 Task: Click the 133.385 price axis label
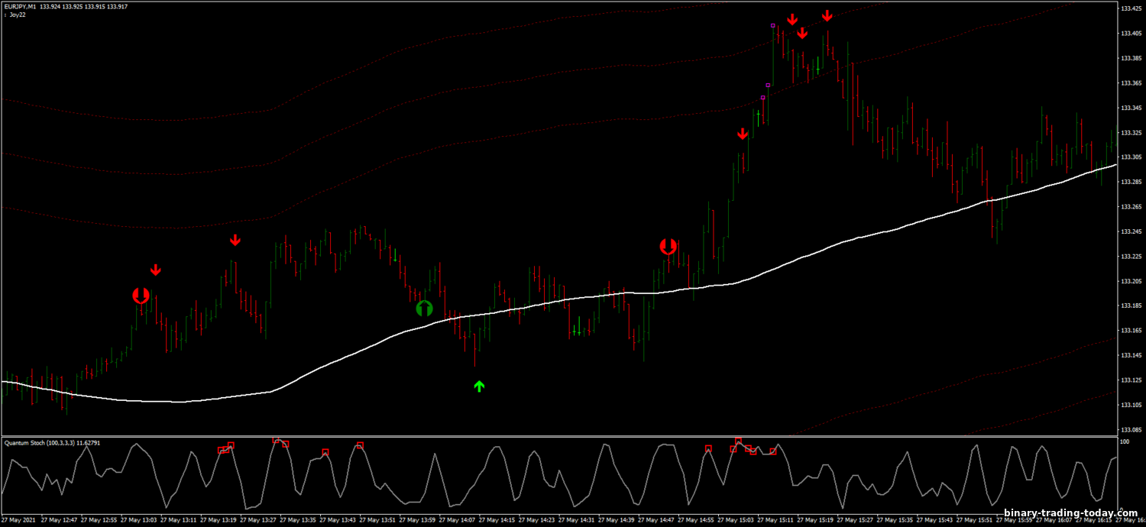[x=1131, y=58]
